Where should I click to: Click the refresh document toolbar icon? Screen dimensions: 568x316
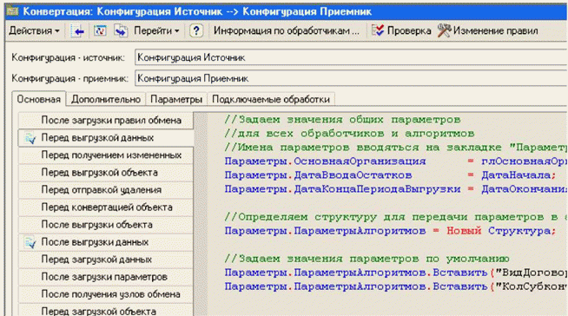(100, 31)
